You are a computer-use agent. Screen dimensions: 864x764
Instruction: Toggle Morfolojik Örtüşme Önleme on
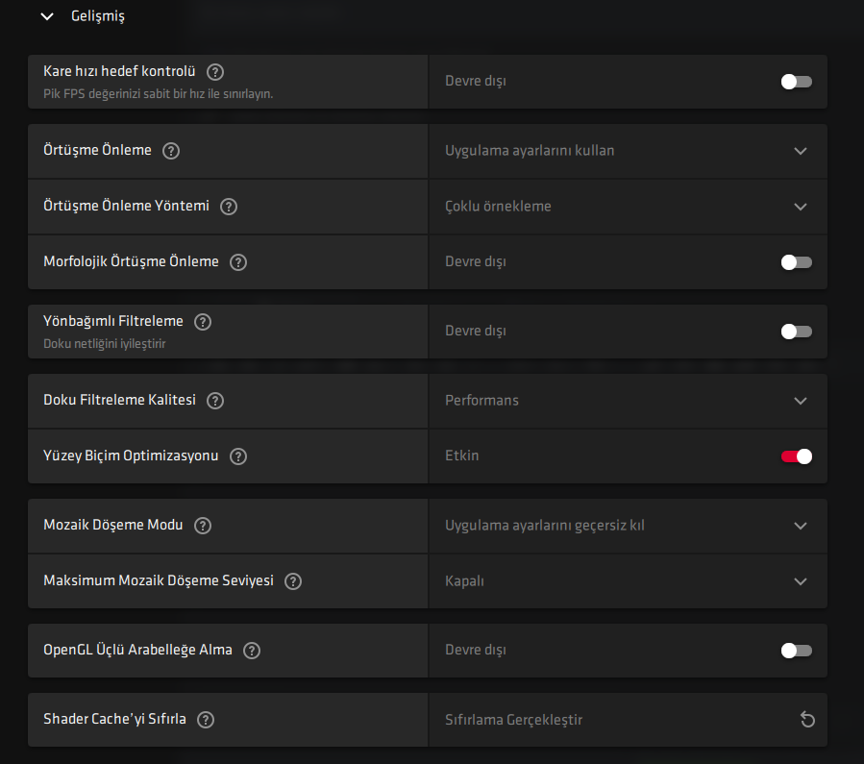pos(797,261)
